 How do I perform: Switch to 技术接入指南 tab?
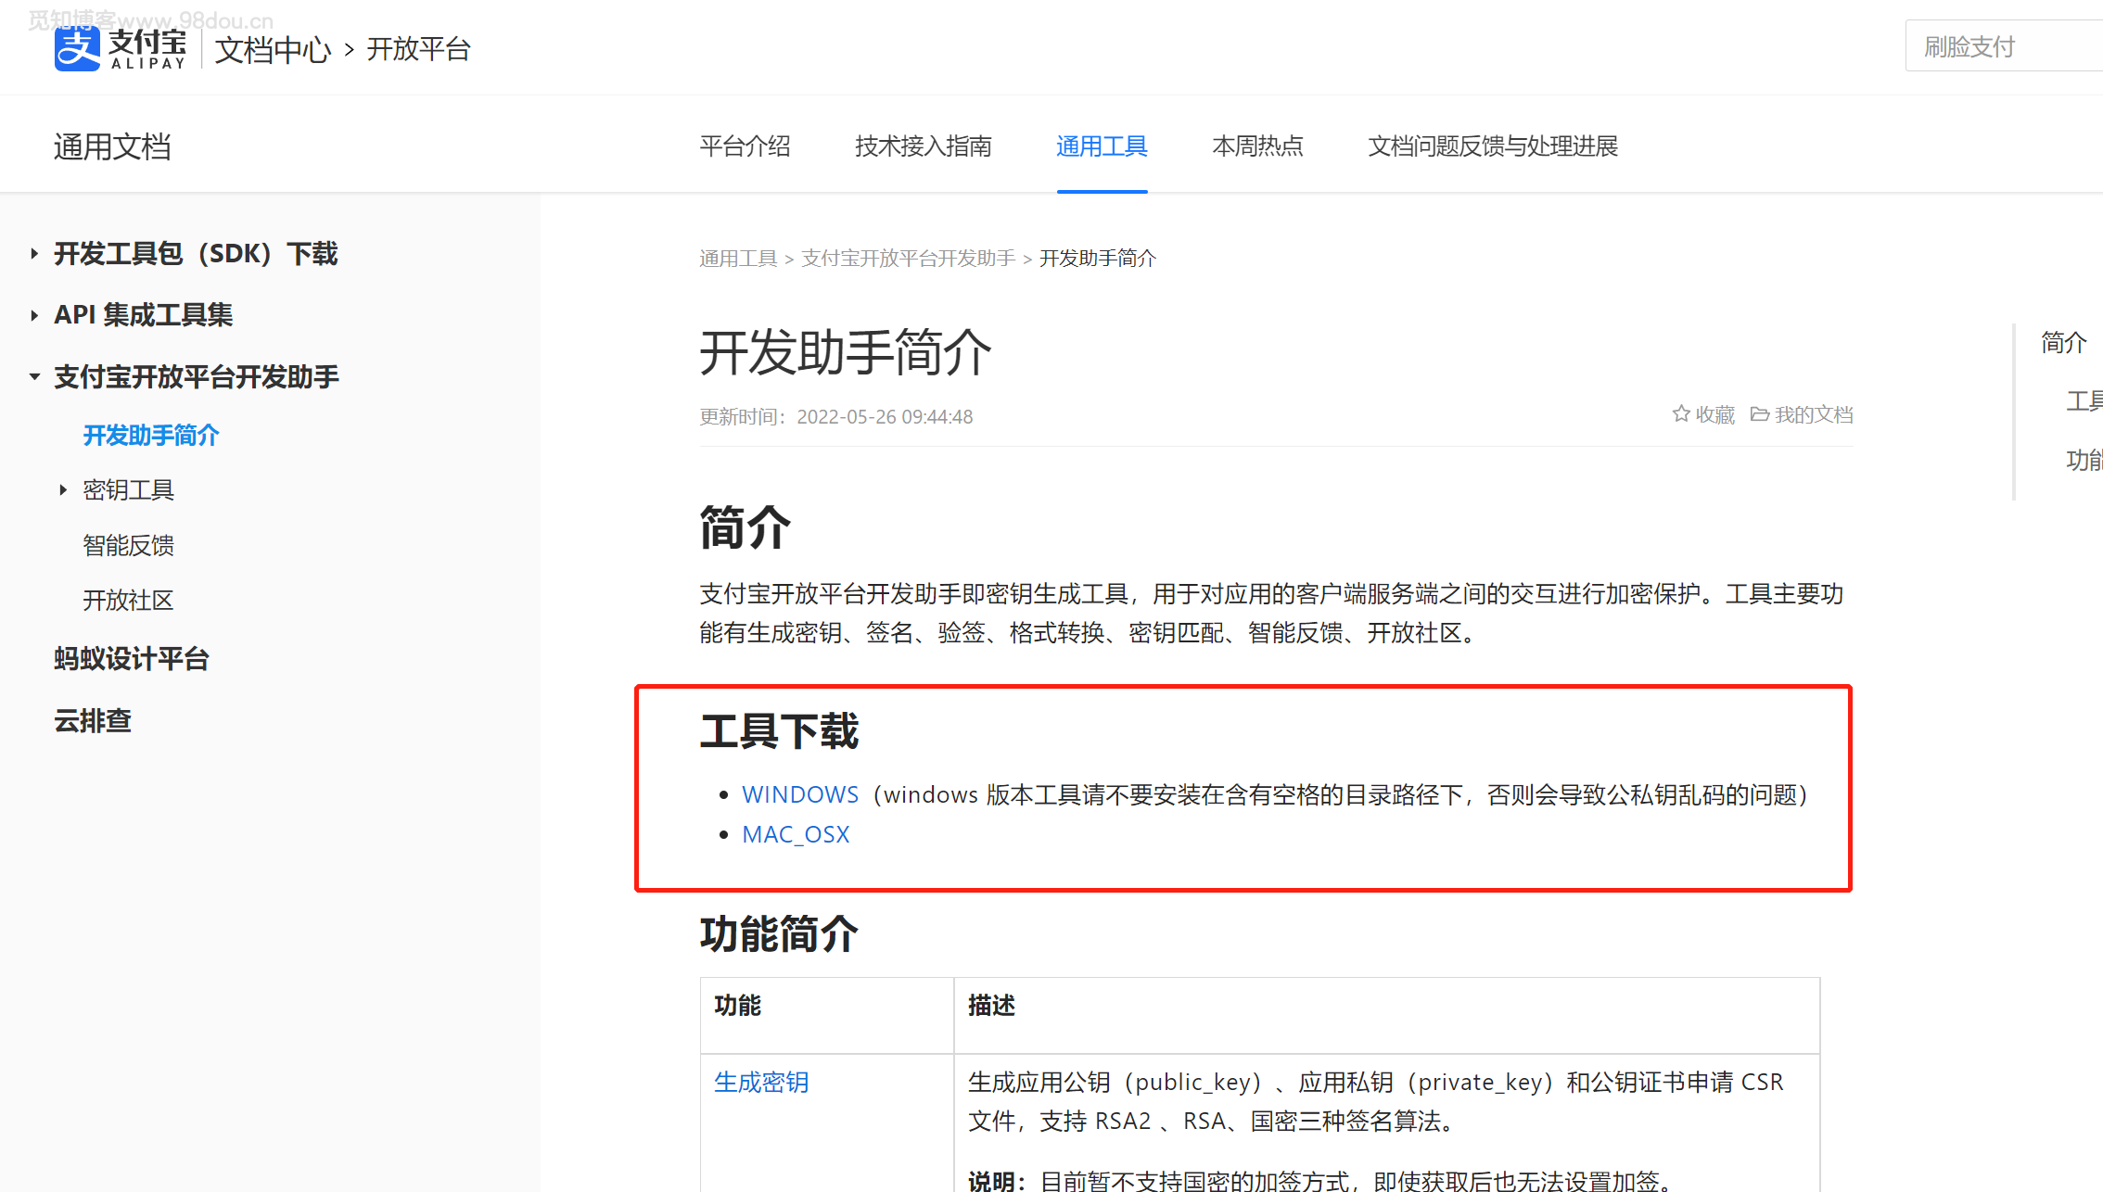[x=923, y=146]
